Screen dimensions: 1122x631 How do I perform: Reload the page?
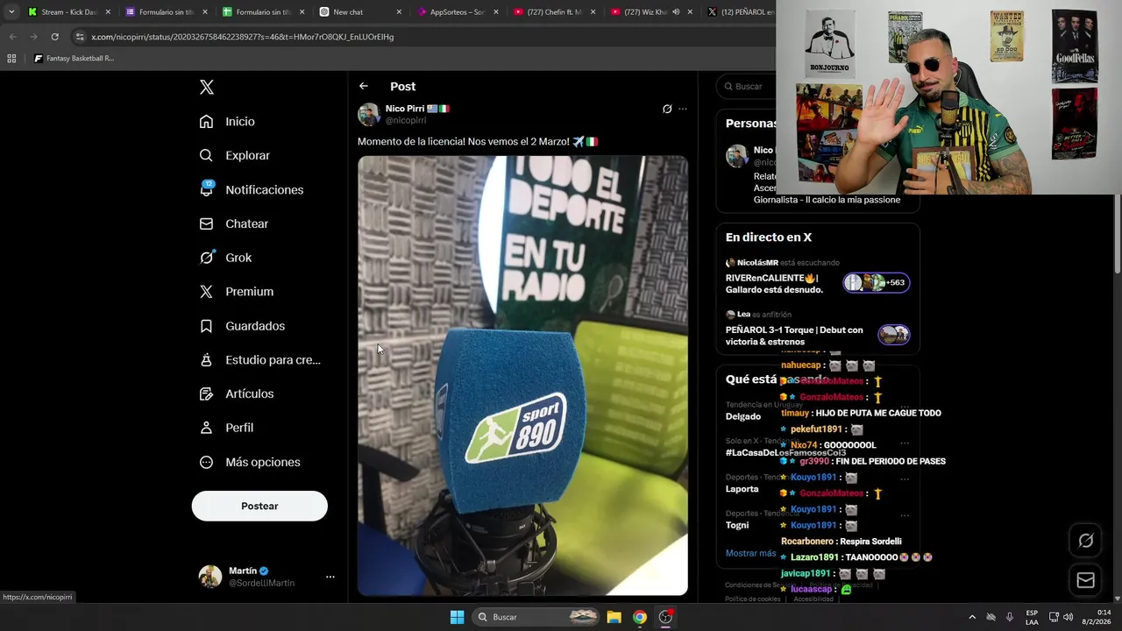[x=54, y=37]
